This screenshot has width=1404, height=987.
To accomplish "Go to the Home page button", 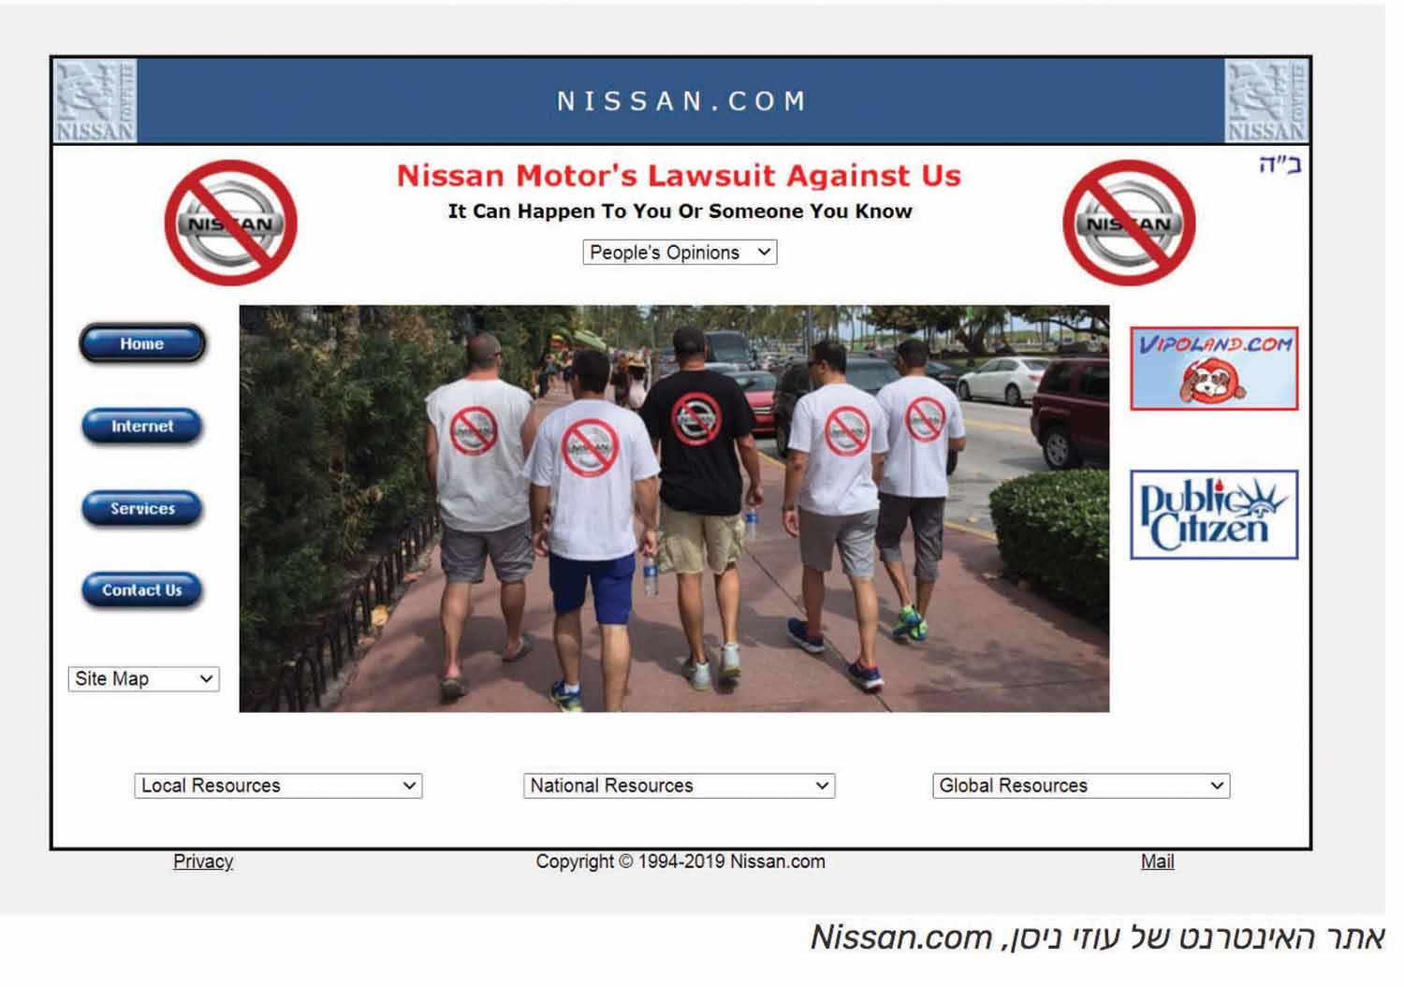I will pyautogui.click(x=142, y=343).
